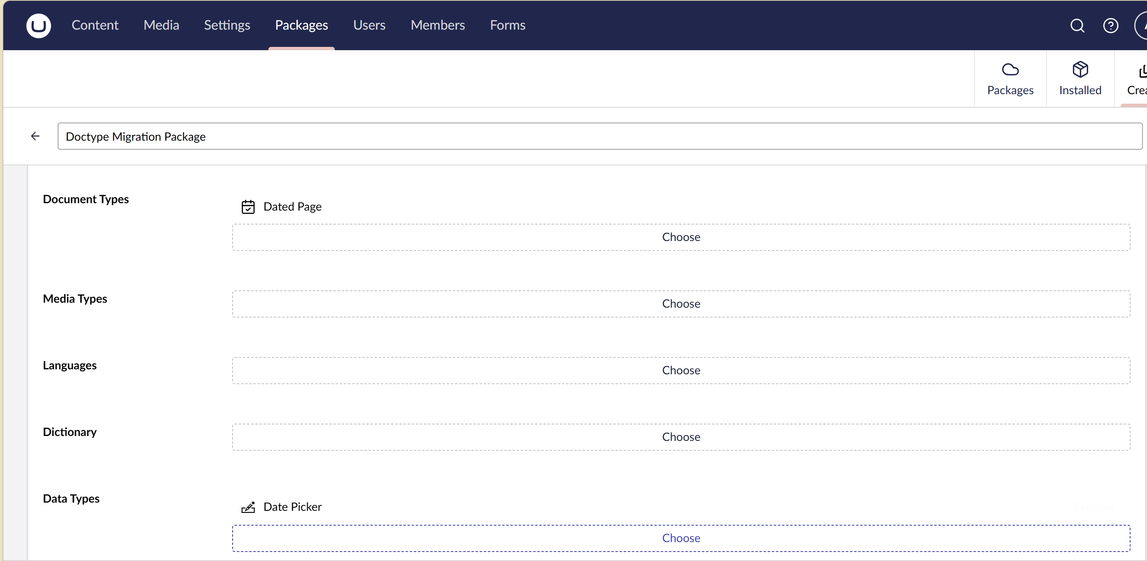Open the Users section

click(369, 25)
